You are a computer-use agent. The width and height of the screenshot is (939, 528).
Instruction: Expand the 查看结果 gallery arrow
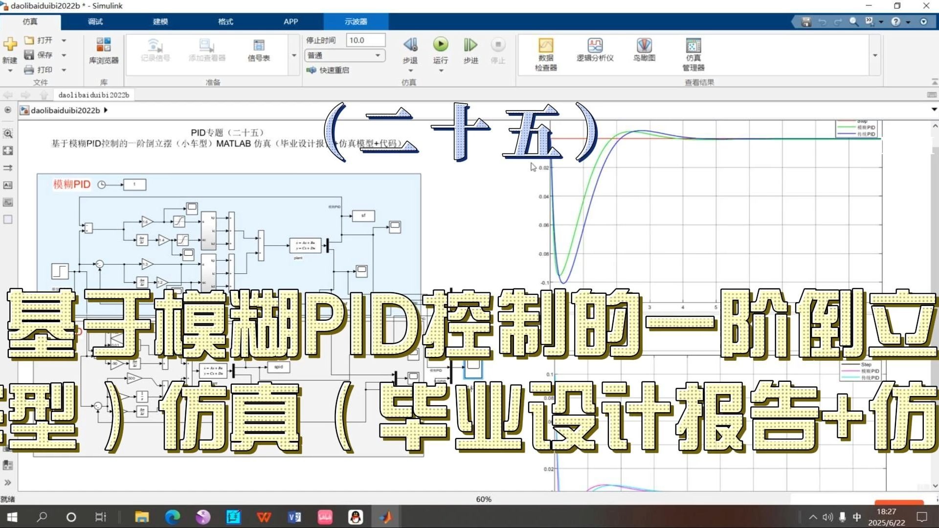tap(875, 55)
